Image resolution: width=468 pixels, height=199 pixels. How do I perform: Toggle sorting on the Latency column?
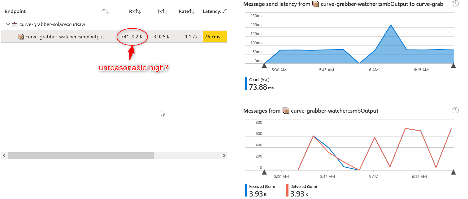[x=225, y=11]
